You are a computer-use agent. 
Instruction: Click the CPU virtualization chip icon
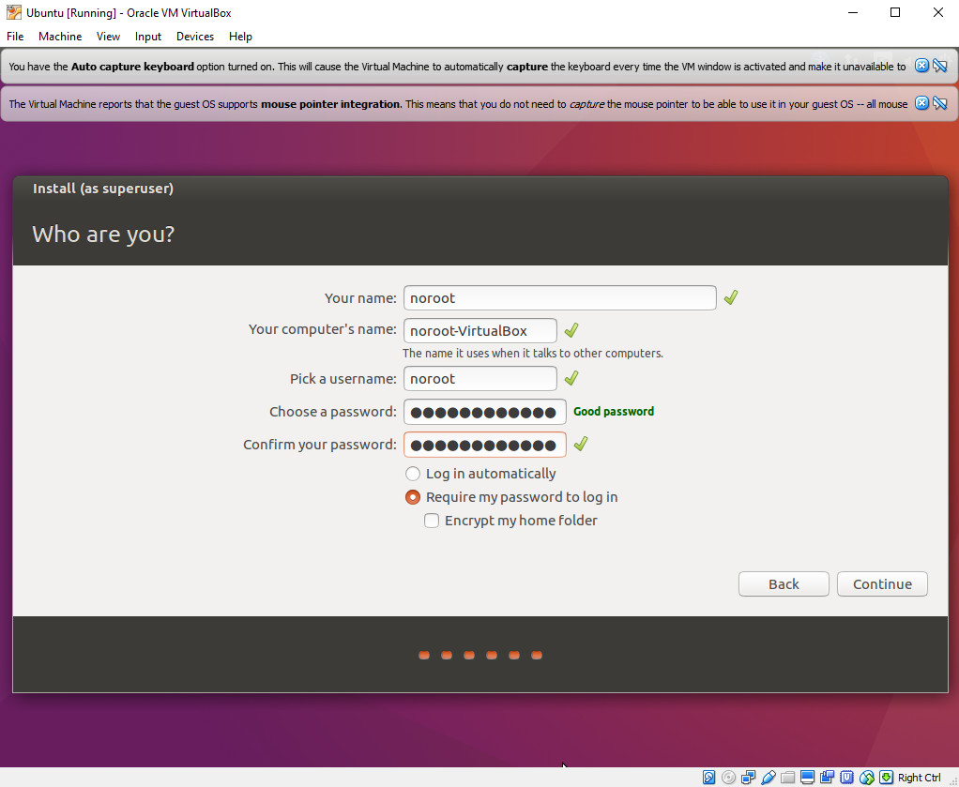pos(846,778)
